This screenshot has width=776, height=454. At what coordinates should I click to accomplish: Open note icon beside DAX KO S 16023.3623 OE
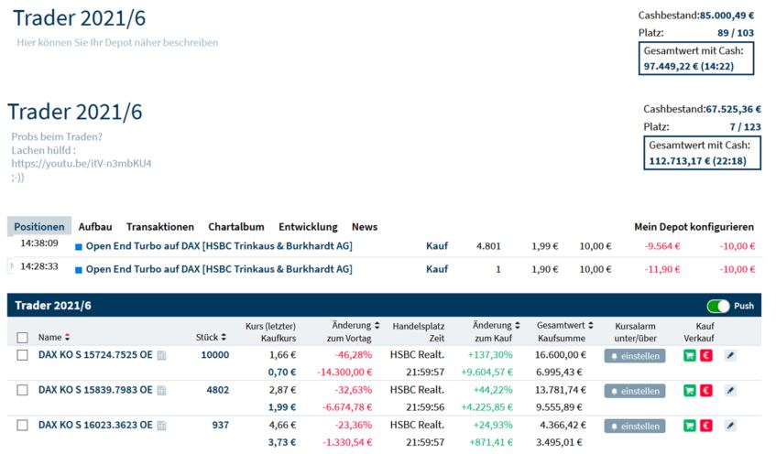(161, 427)
